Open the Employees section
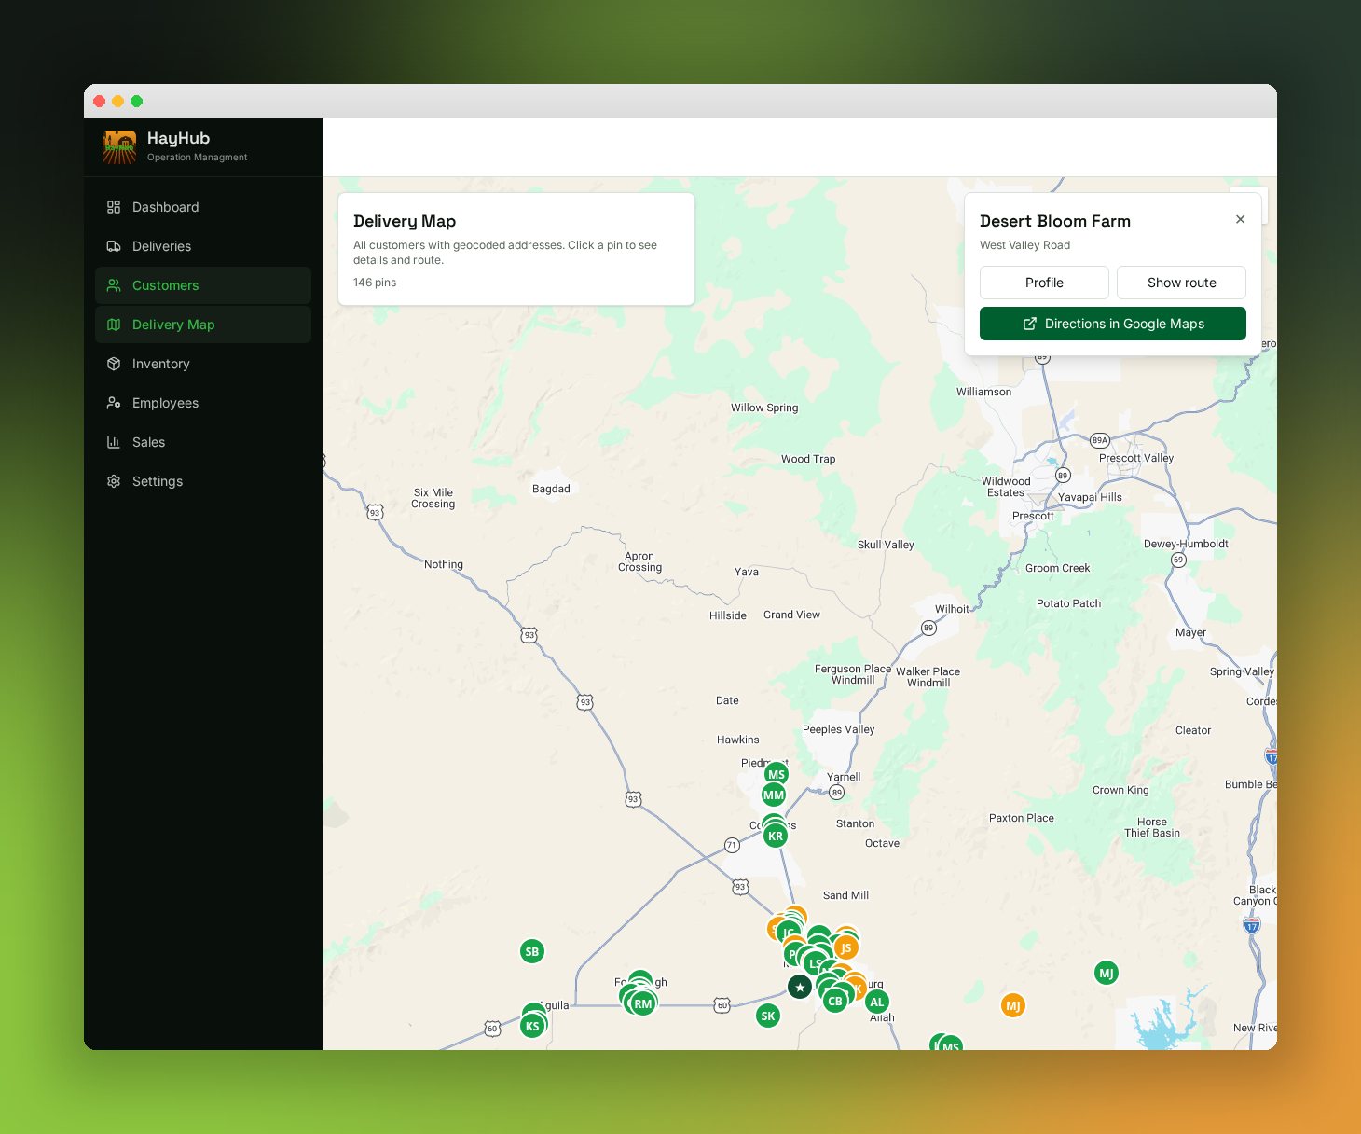This screenshot has height=1134, width=1361. click(x=203, y=403)
